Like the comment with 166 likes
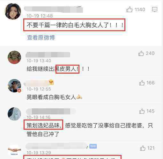 142,83
